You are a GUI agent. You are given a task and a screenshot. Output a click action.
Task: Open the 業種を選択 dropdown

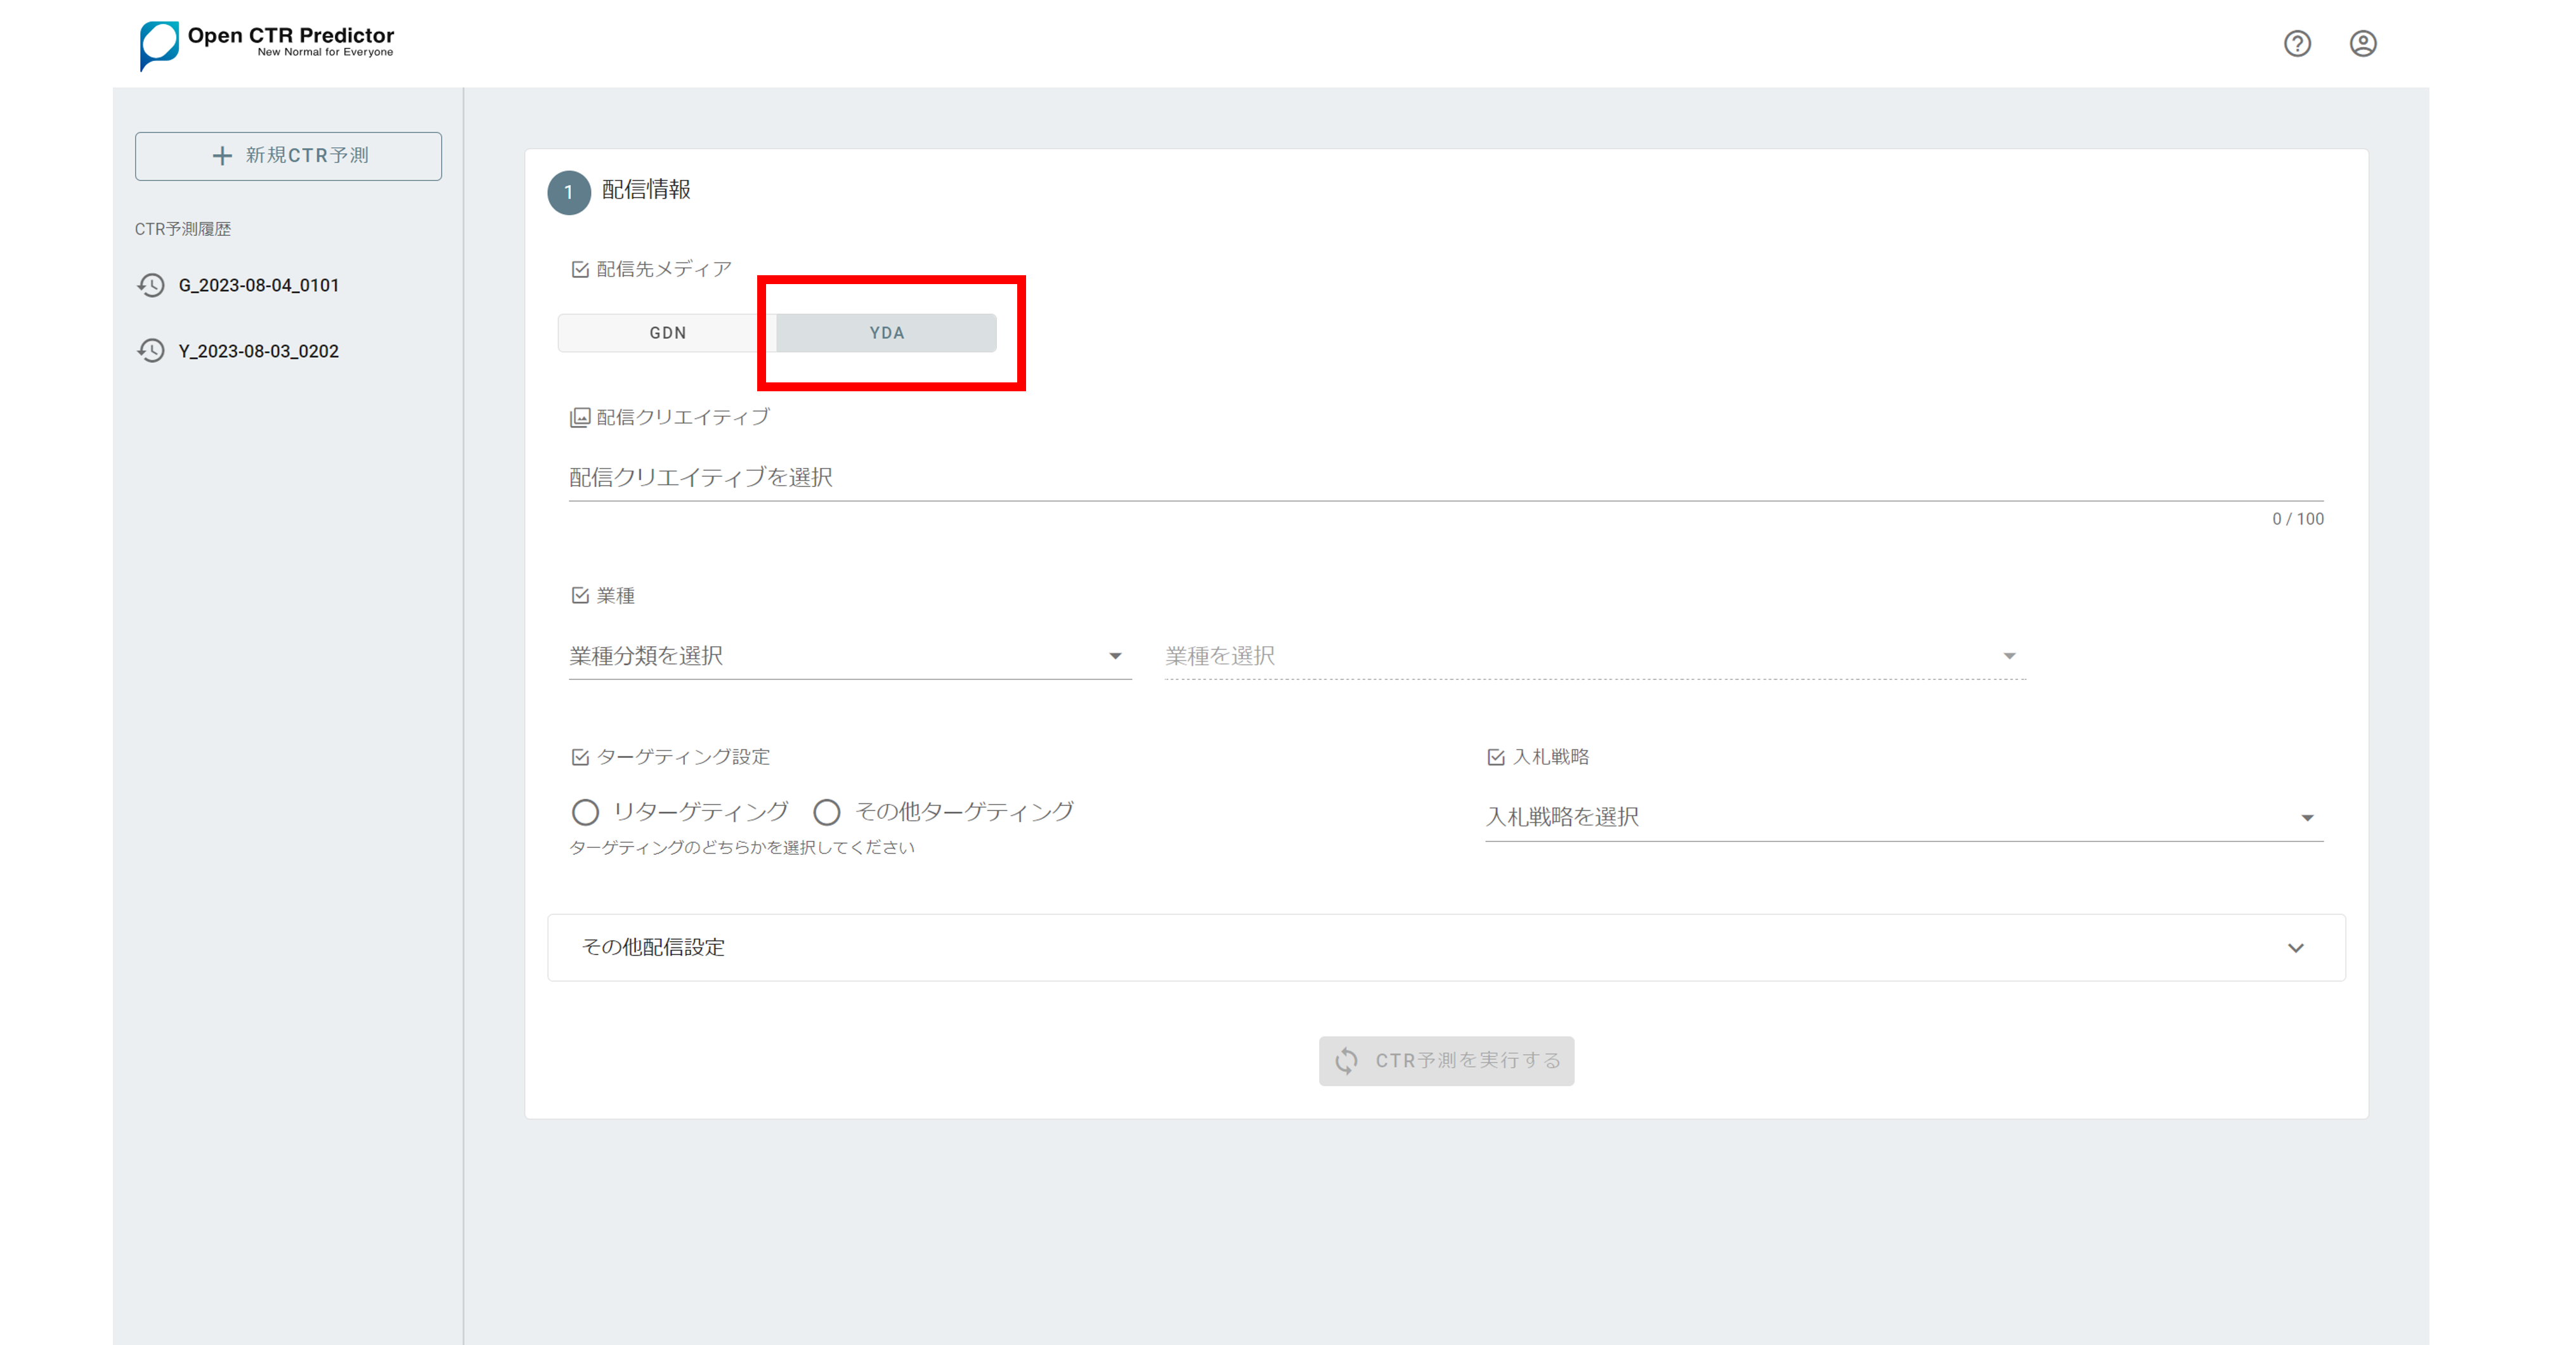[1596, 656]
